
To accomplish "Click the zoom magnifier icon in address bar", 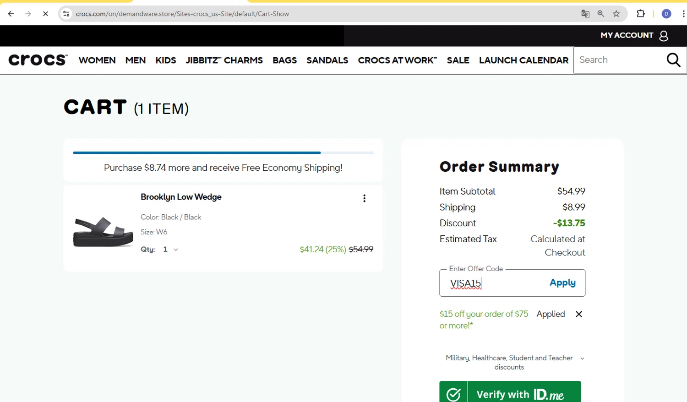I will [x=601, y=14].
